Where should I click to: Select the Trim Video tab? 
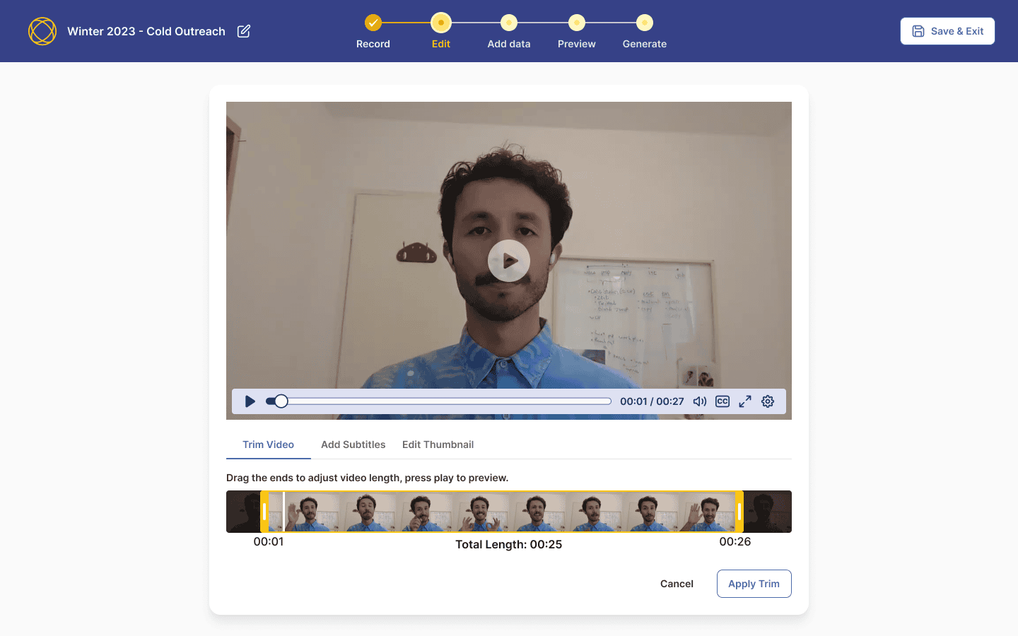pyautogui.click(x=269, y=444)
